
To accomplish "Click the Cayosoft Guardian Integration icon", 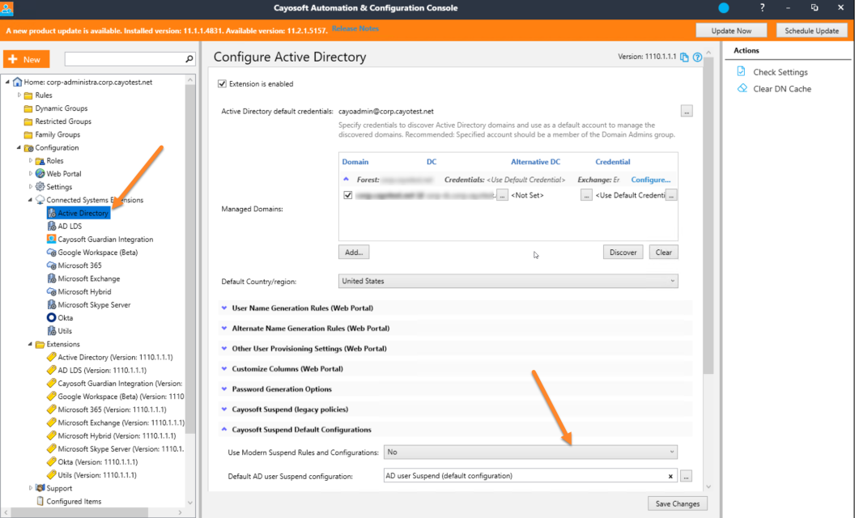I will (x=51, y=239).
